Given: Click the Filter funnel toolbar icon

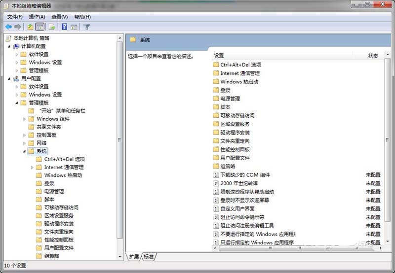Looking at the screenshot, I should coord(87,27).
